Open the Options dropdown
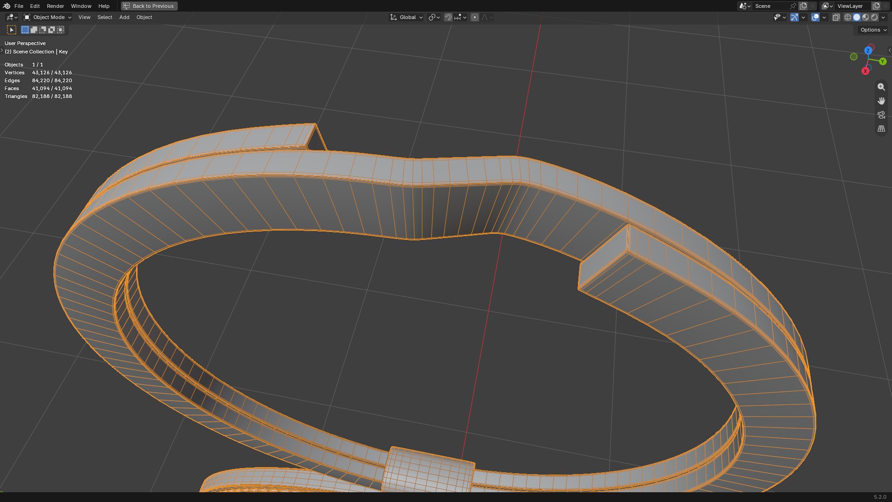This screenshot has width=892, height=502. [873, 30]
